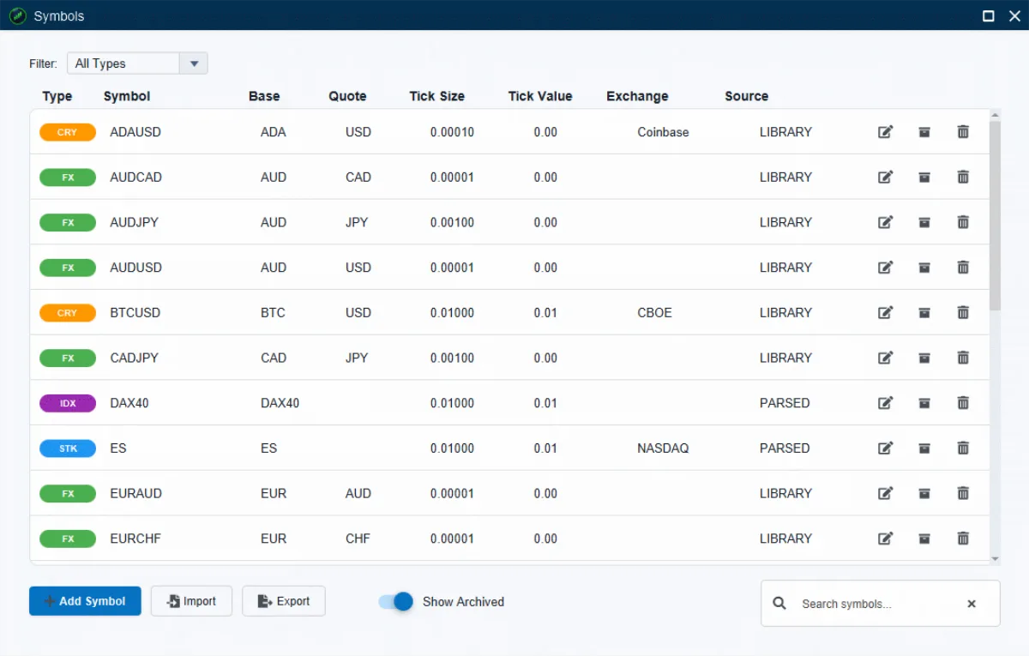
Task: Delete the ES symbol
Action: 963,448
